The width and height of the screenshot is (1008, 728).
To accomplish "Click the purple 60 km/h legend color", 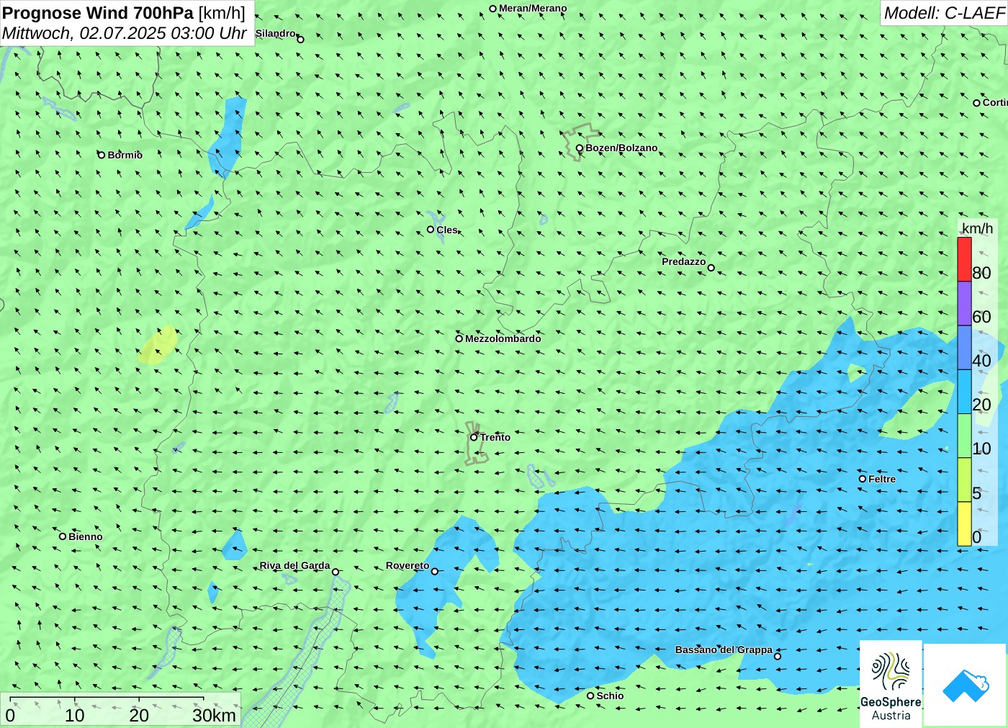I will [964, 304].
